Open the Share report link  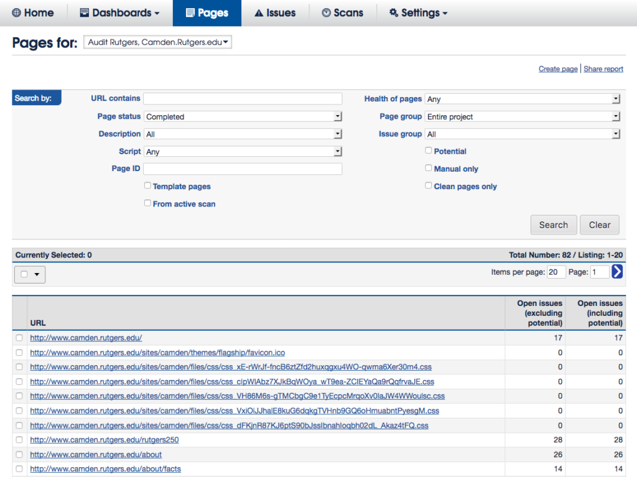tap(603, 69)
